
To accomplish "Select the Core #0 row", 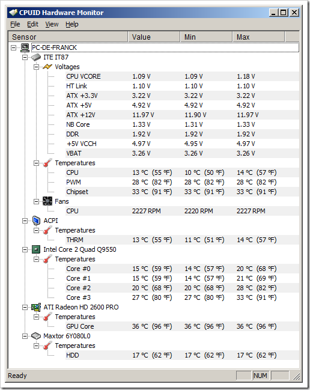I will [182, 269].
